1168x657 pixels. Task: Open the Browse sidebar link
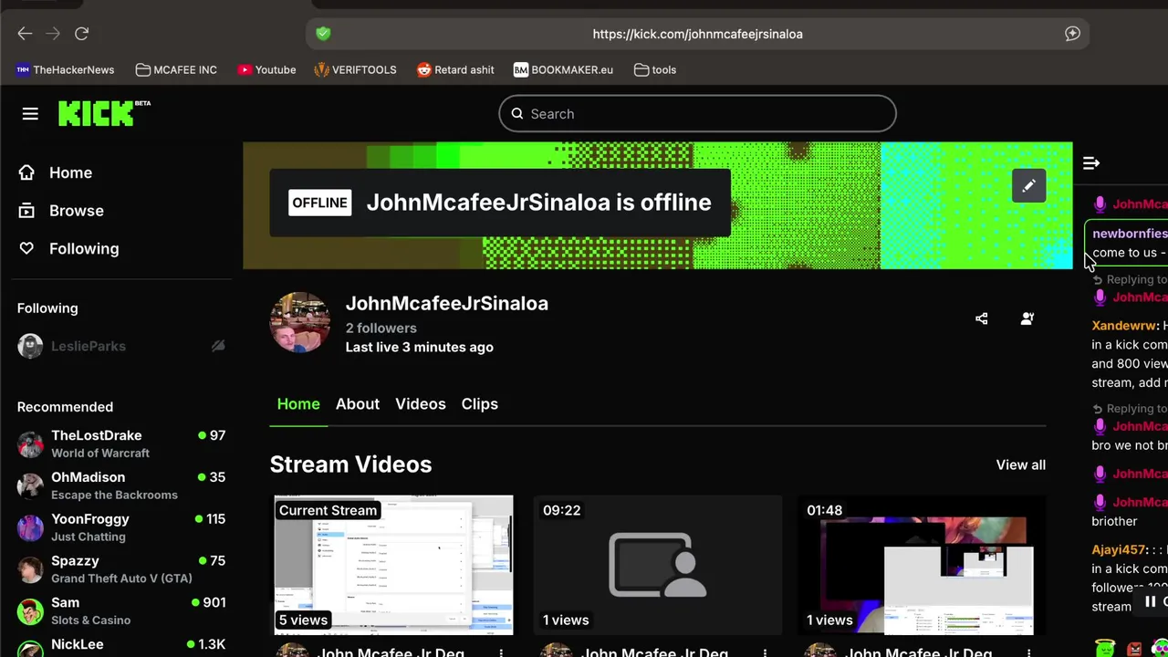point(77,211)
